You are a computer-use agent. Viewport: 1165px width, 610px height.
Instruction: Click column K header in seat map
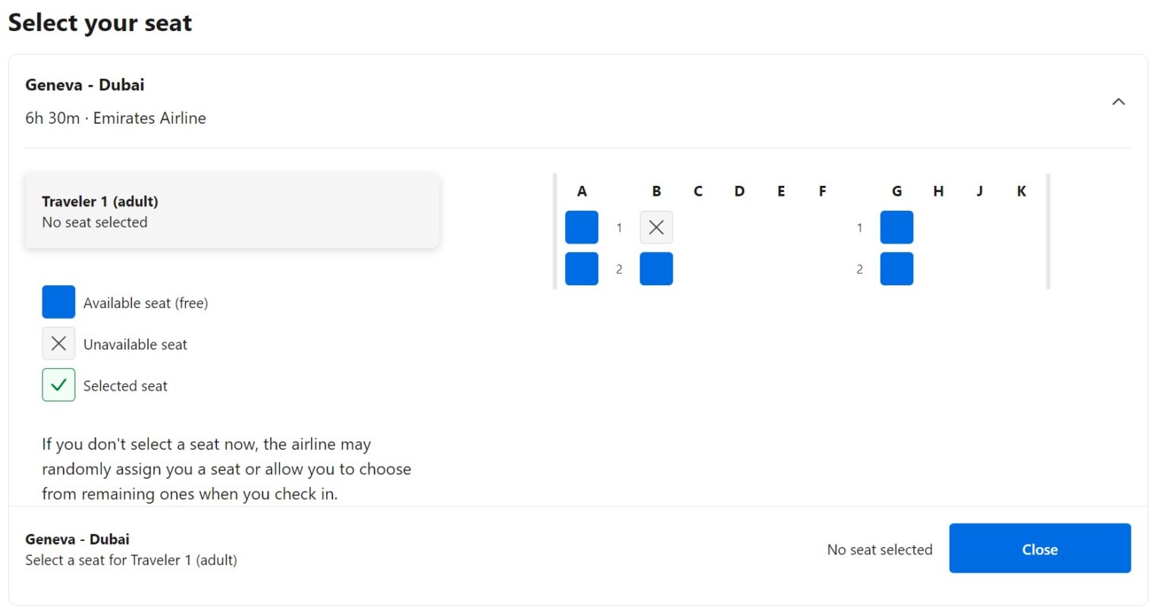[1021, 191]
